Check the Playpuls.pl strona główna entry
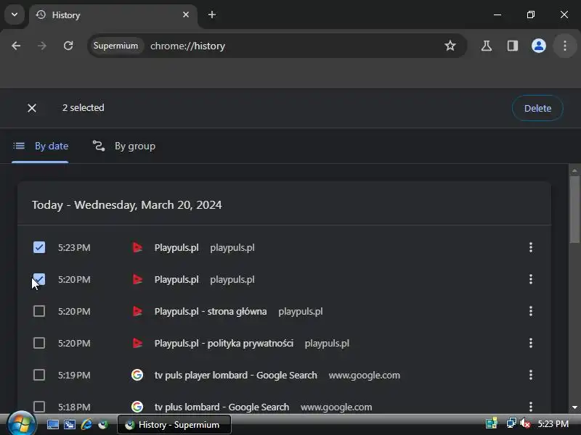 39,311
